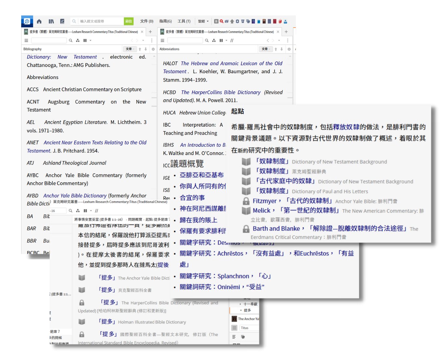The width and height of the screenshot is (440, 352).
Task: Click the gray up-arrow shortcut icon
Action: (232, 21)
